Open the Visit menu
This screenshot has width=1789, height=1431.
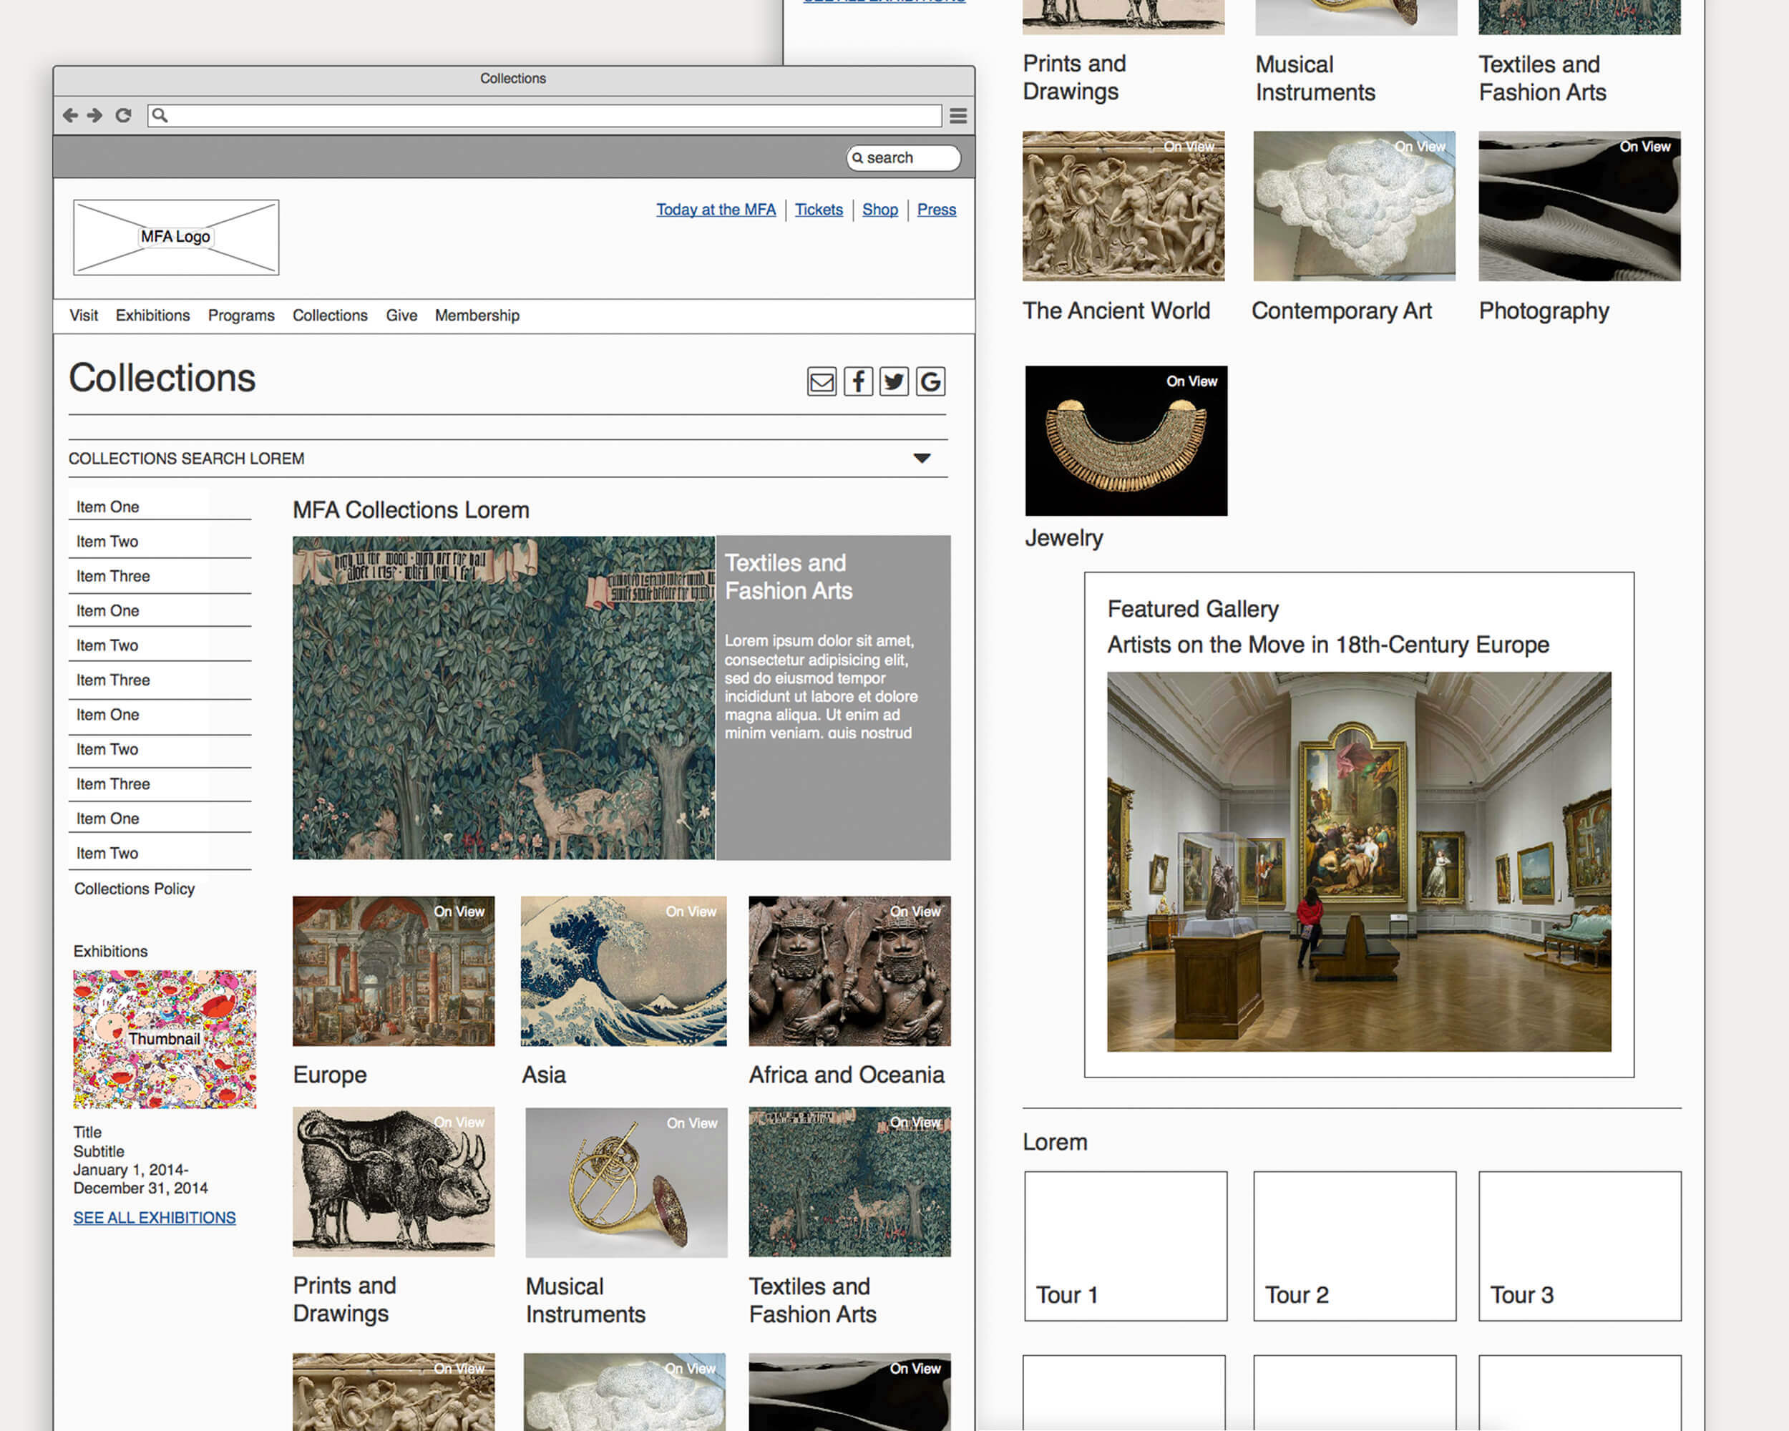coord(84,316)
